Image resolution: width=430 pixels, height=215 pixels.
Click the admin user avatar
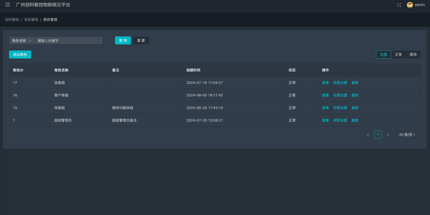point(410,5)
